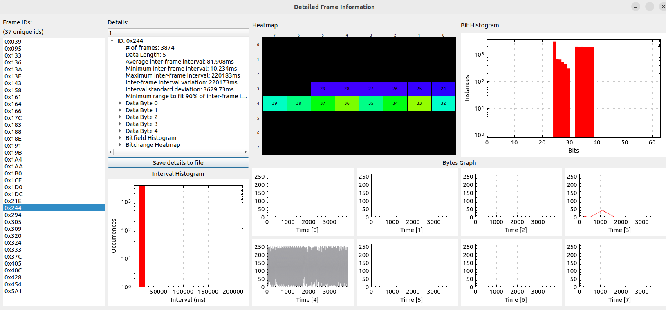Select frame ID 0x183
The image size is (666, 310).
click(54, 125)
